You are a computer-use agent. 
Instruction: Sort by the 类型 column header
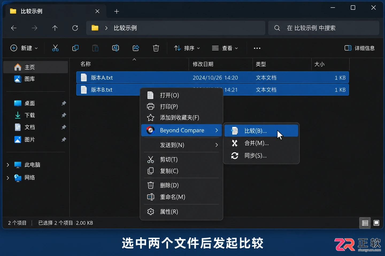pos(261,64)
